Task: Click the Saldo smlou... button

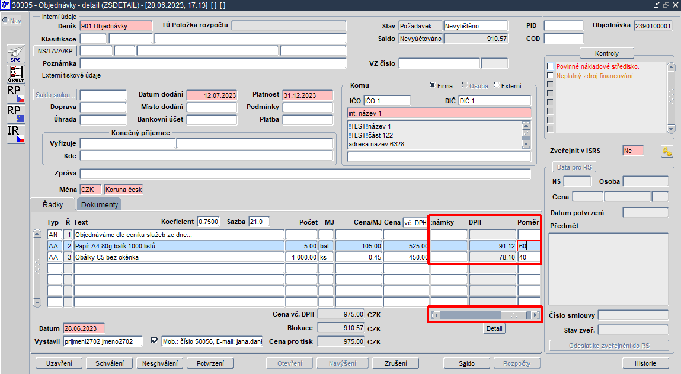Action: 55,95
